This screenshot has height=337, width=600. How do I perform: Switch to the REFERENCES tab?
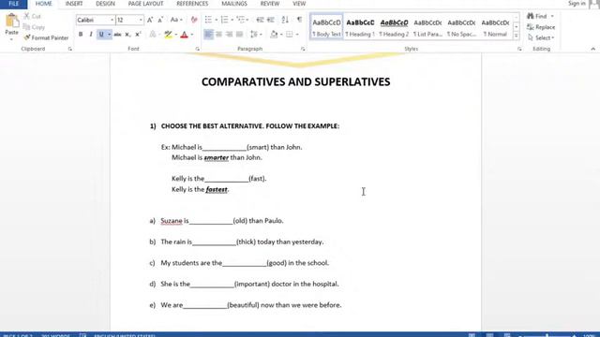point(192,4)
